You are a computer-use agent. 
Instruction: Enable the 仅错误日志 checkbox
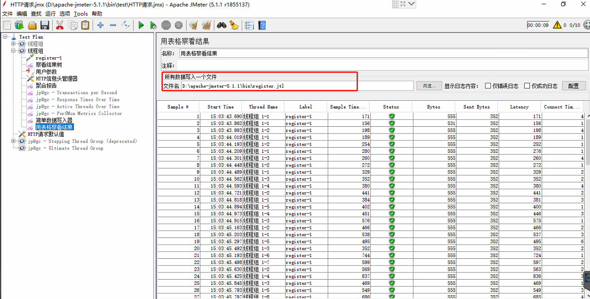click(x=488, y=86)
